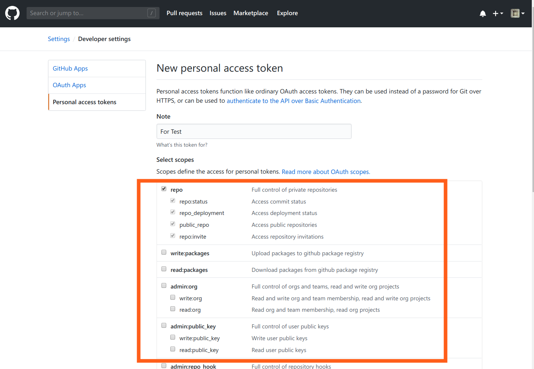This screenshot has height=369, width=534.
Task: Click the page vertical scrollbar
Action: pos(533,96)
